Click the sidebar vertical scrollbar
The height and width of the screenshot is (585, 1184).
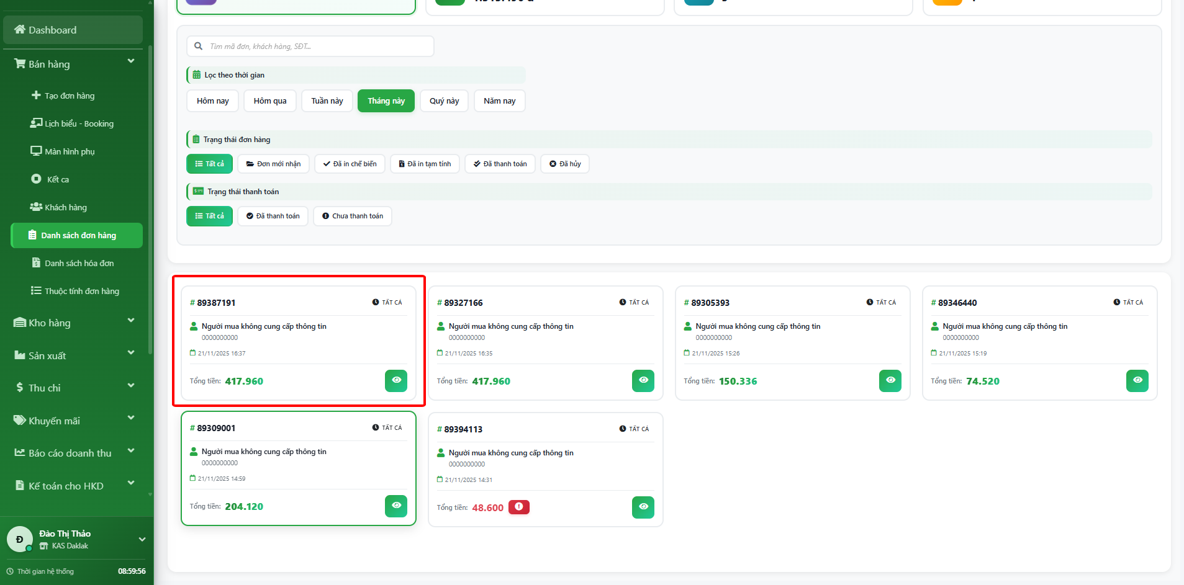tap(150, 199)
